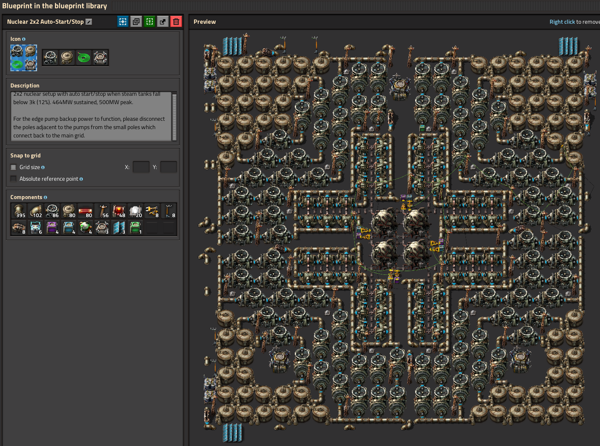The height and width of the screenshot is (446, 600).
Task: Select the blue requester chest component
Action: tap(69, 228)
